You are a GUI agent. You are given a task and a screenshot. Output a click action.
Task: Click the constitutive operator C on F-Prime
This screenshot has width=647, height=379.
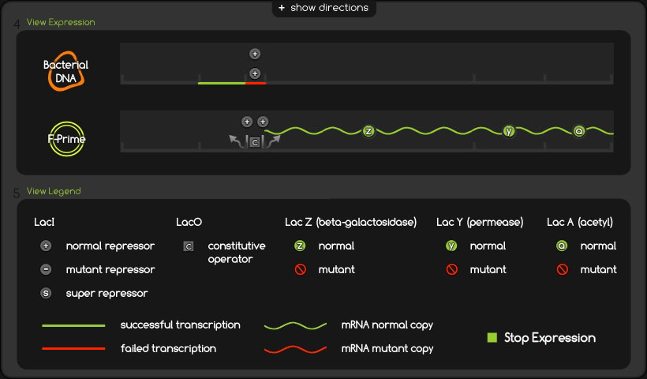pyautogui.click(x=254, y=142)
